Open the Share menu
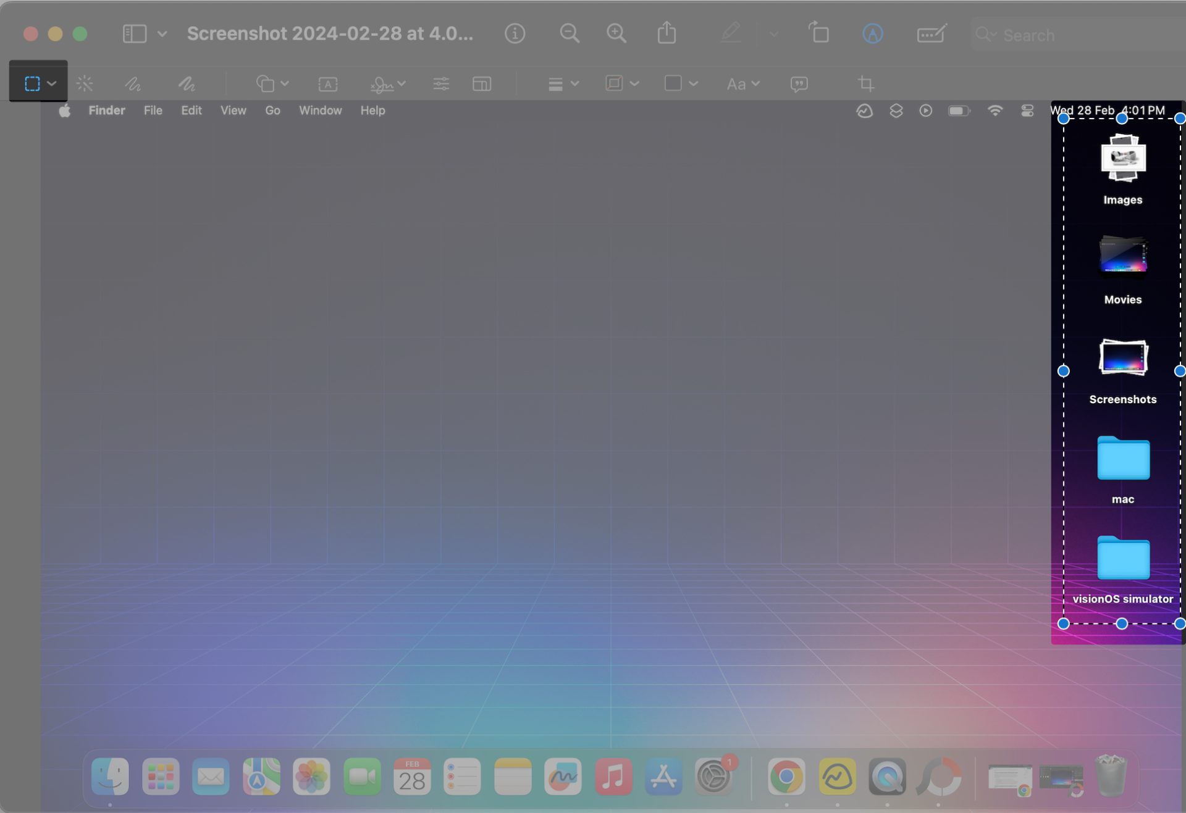 [667, 33]
